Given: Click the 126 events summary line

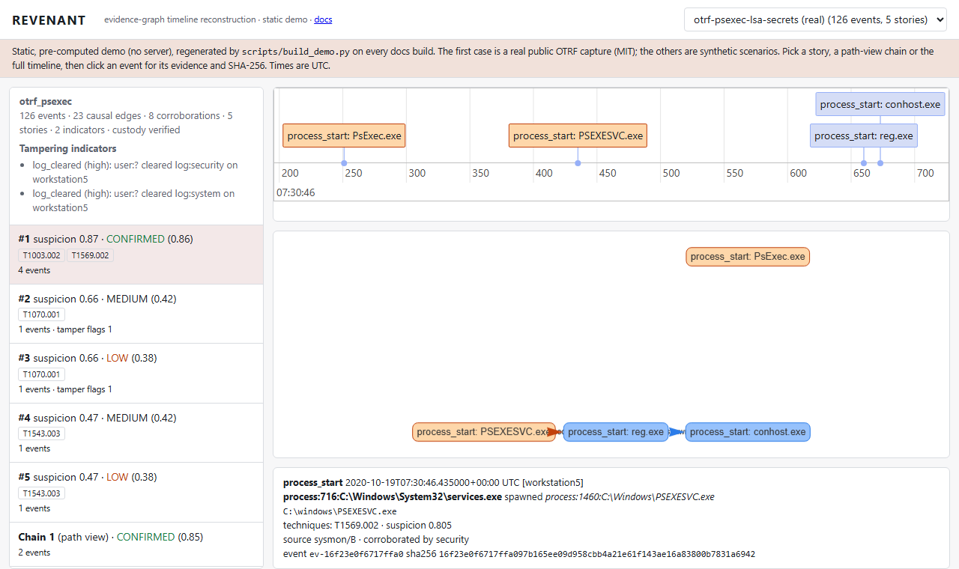Looking at the screenshot, I should point(126,123).
